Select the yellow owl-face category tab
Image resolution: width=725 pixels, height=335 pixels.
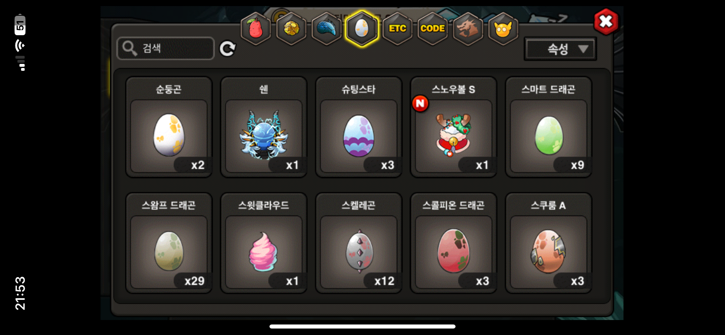pos(503,29)
